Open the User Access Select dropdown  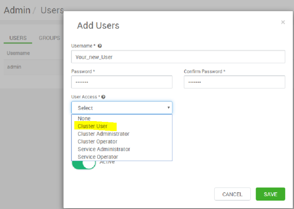tap(122, 108)
